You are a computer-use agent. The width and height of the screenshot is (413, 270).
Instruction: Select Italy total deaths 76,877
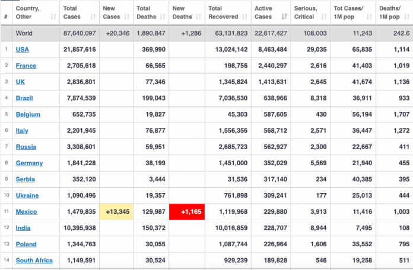155,131
